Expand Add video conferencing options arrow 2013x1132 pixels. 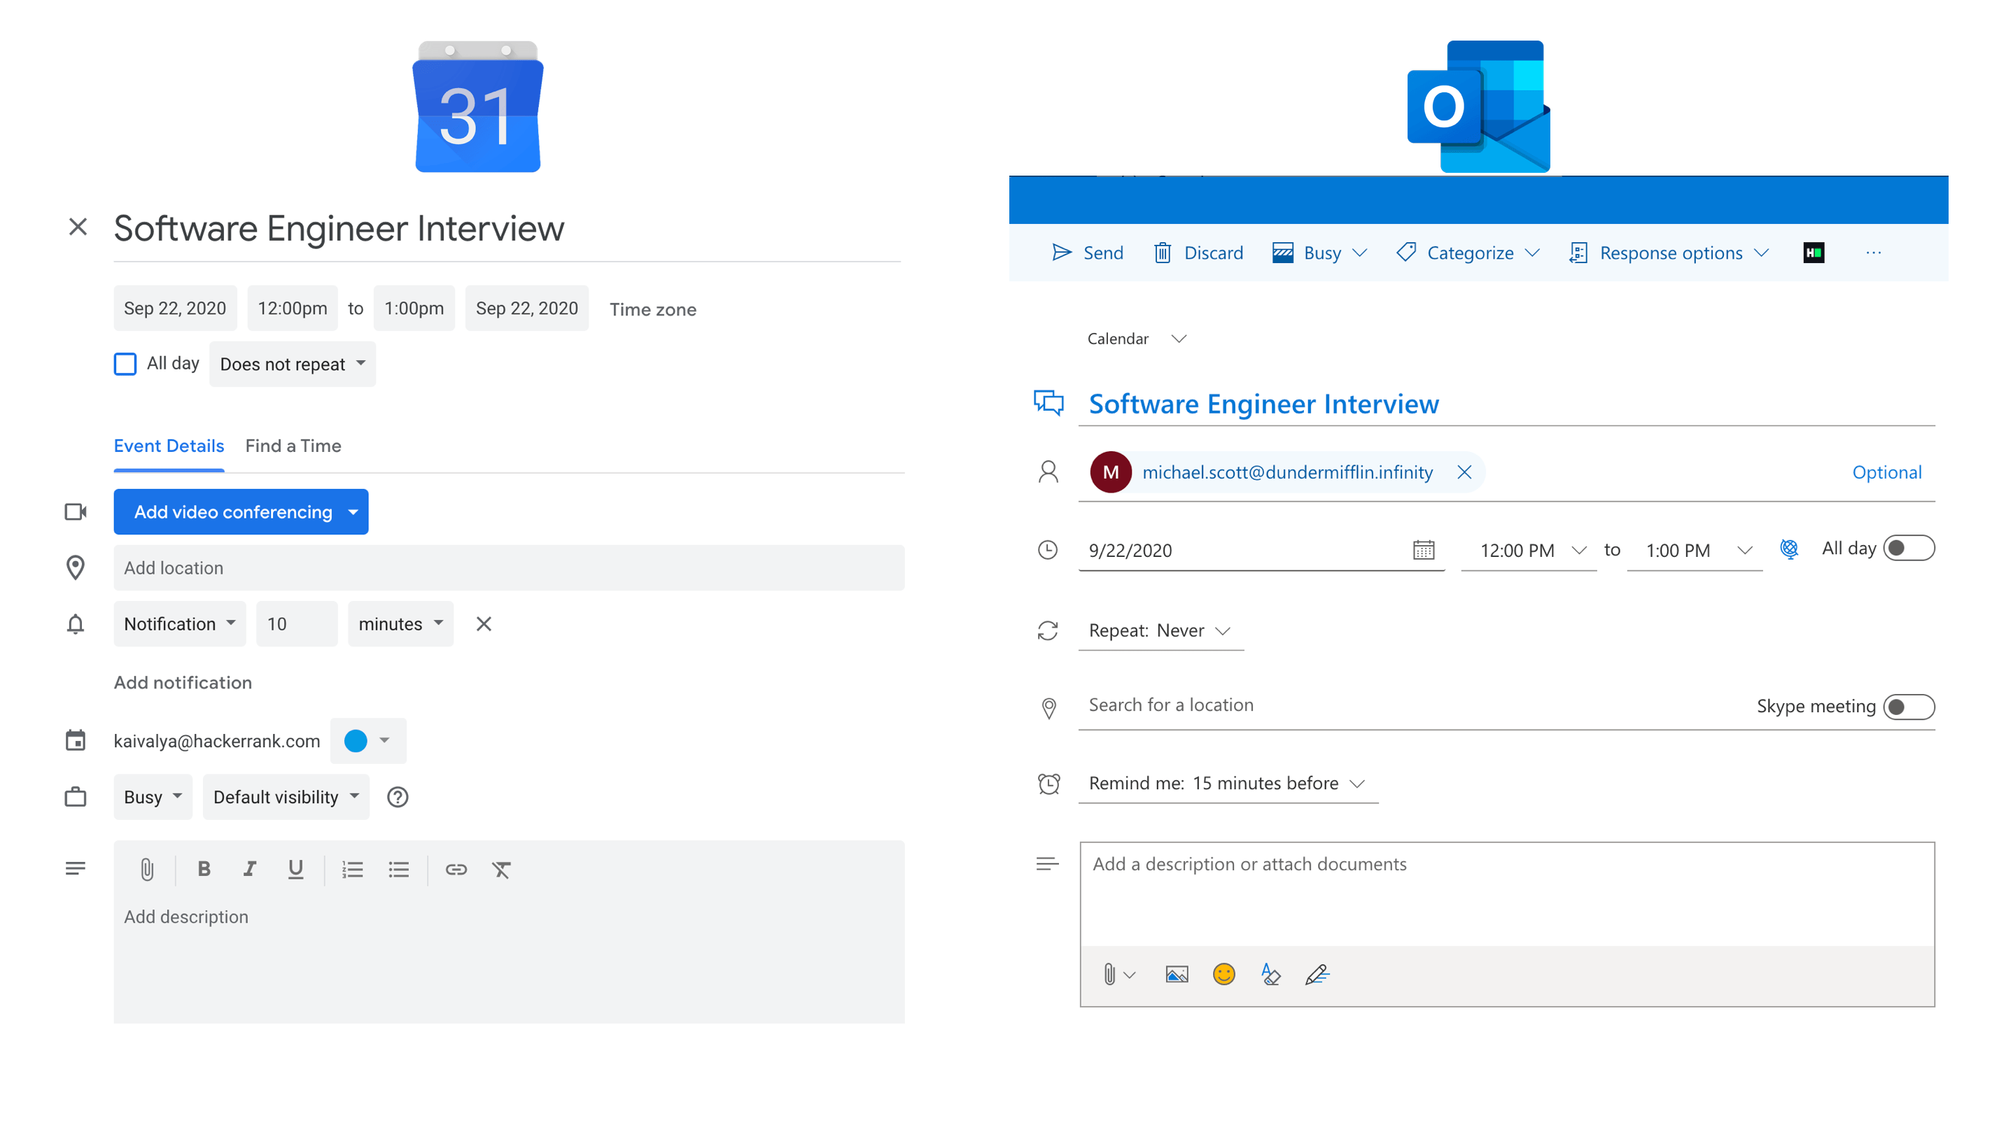point(353,511)
